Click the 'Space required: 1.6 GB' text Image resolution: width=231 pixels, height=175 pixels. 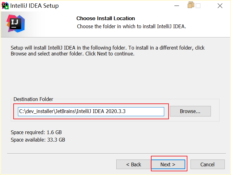coord(36,132)
